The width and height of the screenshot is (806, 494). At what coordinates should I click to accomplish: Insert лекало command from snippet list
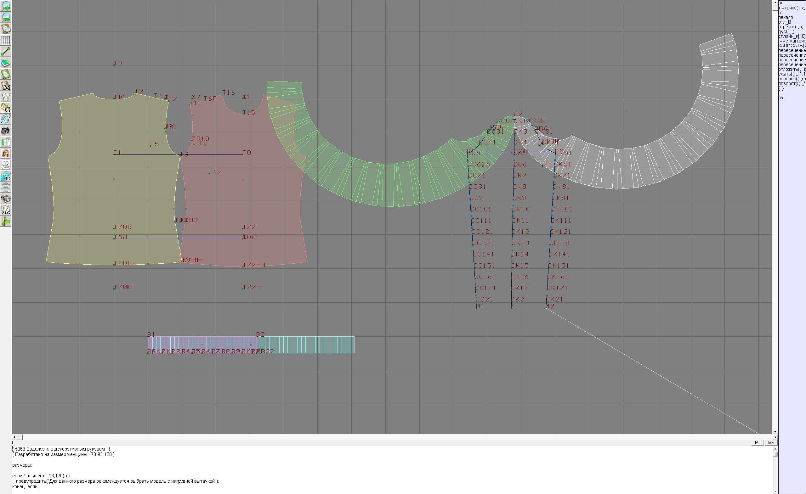point(786,17)
